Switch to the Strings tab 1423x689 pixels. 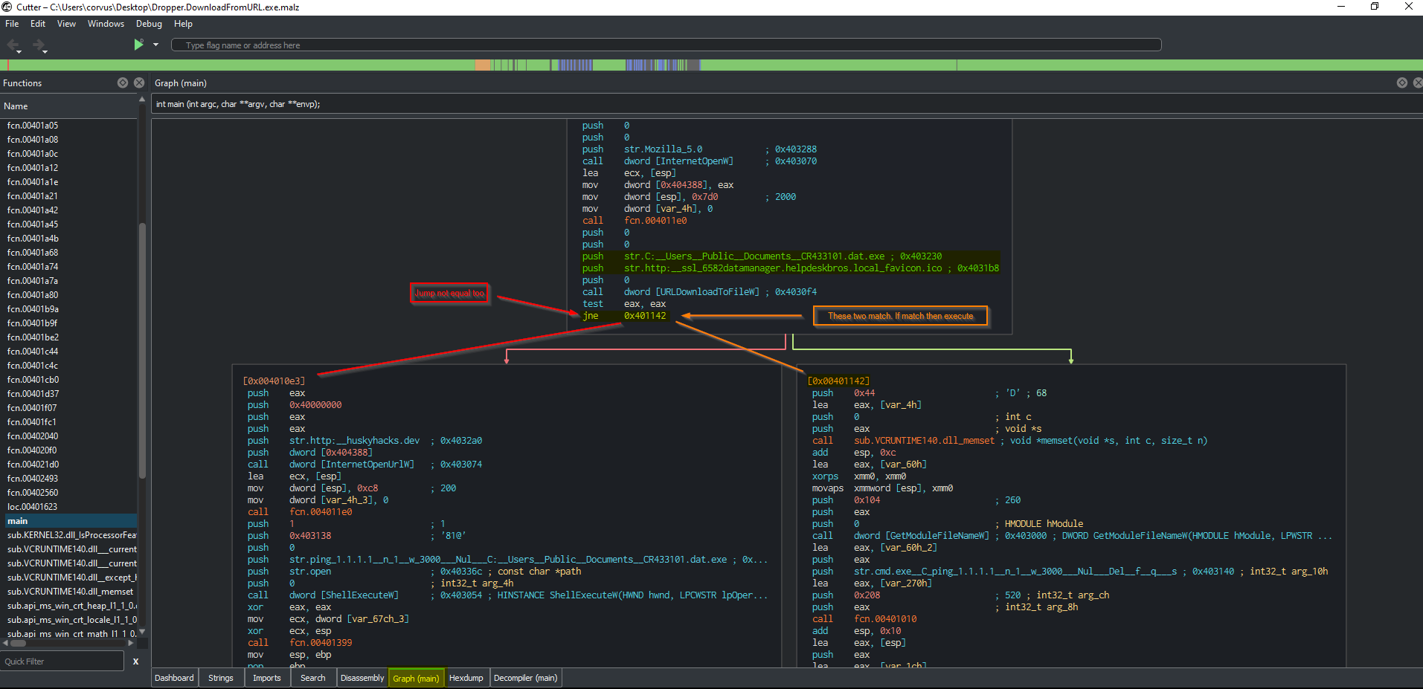click(x=221, y=678)
